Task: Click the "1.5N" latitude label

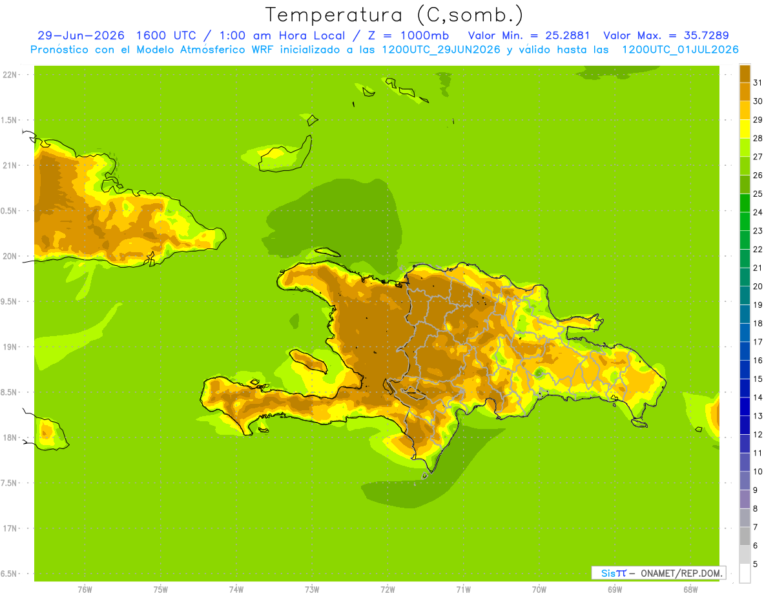Action: pyautogui.click(x=10, y=120)
